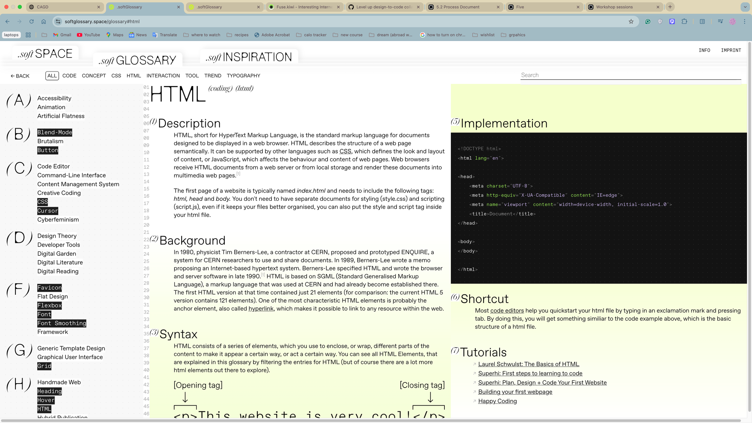Expand the tab search dropdown

point(745,7)
